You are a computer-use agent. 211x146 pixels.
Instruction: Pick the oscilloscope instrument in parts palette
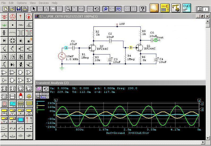(12, 104)
